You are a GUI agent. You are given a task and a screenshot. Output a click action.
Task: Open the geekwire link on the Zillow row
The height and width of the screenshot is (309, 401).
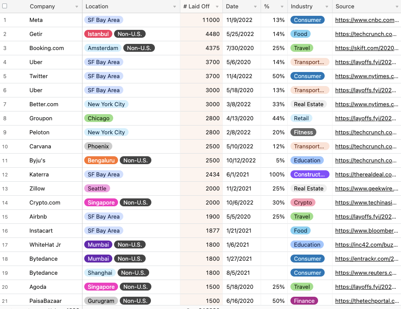pos(365,188)
